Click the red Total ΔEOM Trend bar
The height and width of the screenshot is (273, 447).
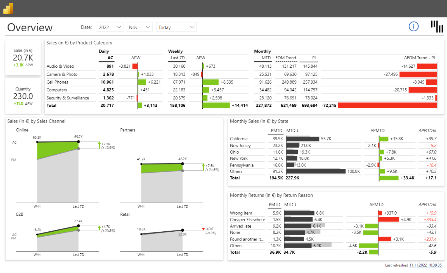[387, 105]
